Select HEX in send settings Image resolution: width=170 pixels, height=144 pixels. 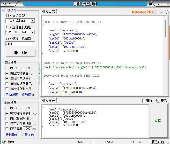coord(26,108)
